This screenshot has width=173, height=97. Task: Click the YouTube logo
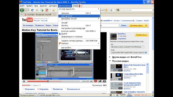pos(28,20)
